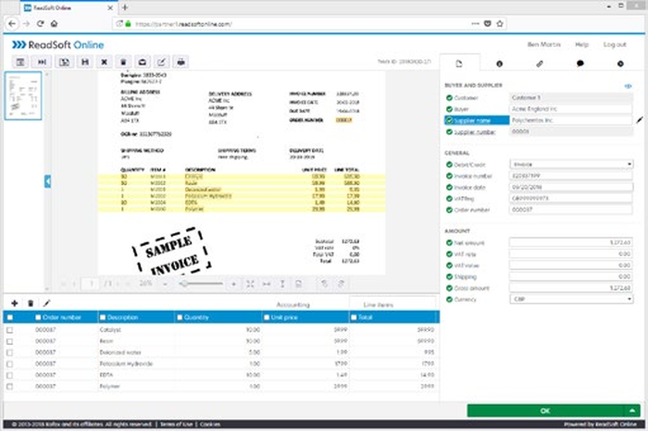Toggle the Order number column checkbox
The image size is (648, 431).
[x=38, y=317]
